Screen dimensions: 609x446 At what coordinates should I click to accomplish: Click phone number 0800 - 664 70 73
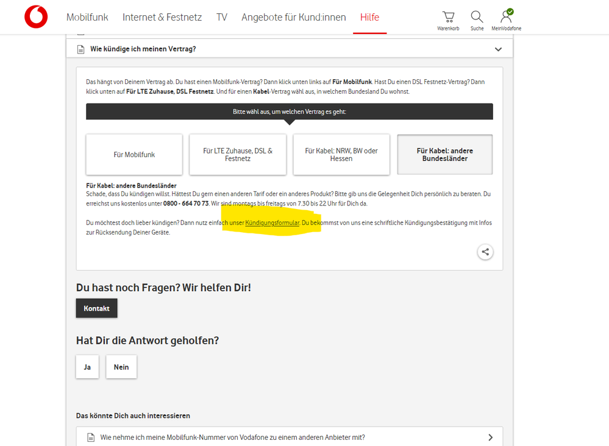(186, 204)
